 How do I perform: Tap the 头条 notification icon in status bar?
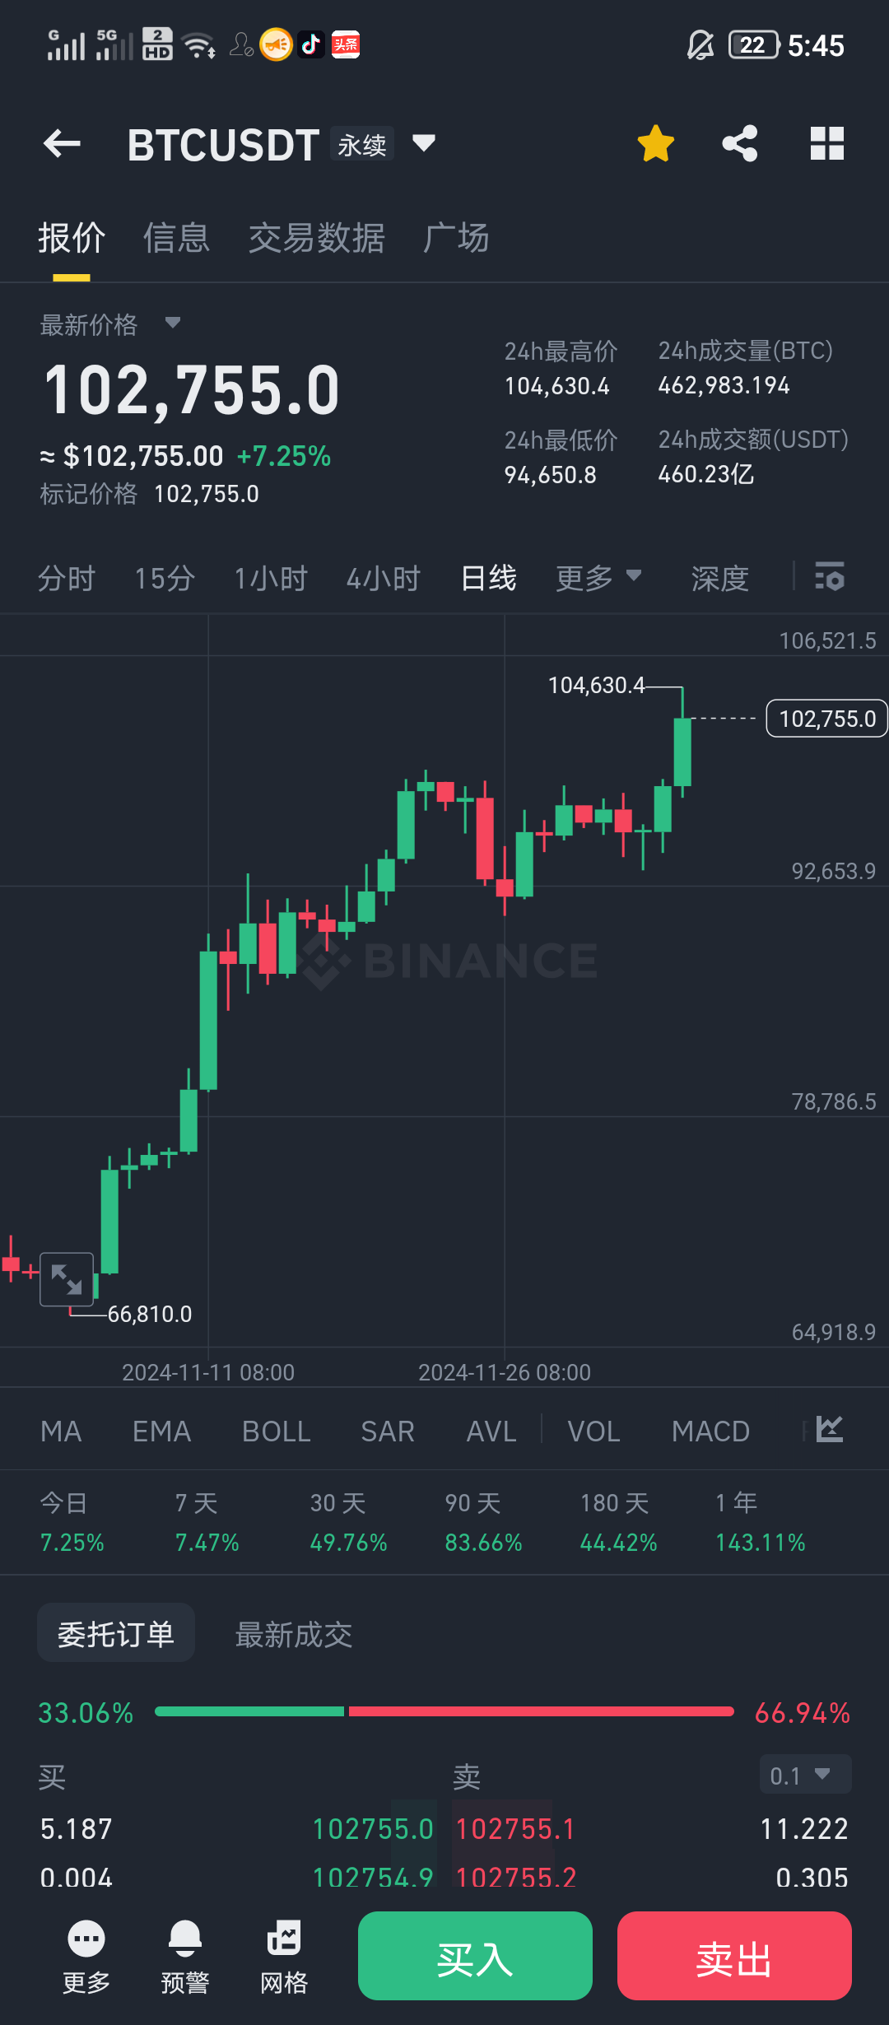[x=346, y=44]
